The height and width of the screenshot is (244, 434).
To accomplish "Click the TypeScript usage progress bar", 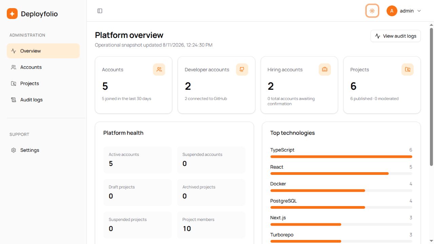I will (341, 157).
